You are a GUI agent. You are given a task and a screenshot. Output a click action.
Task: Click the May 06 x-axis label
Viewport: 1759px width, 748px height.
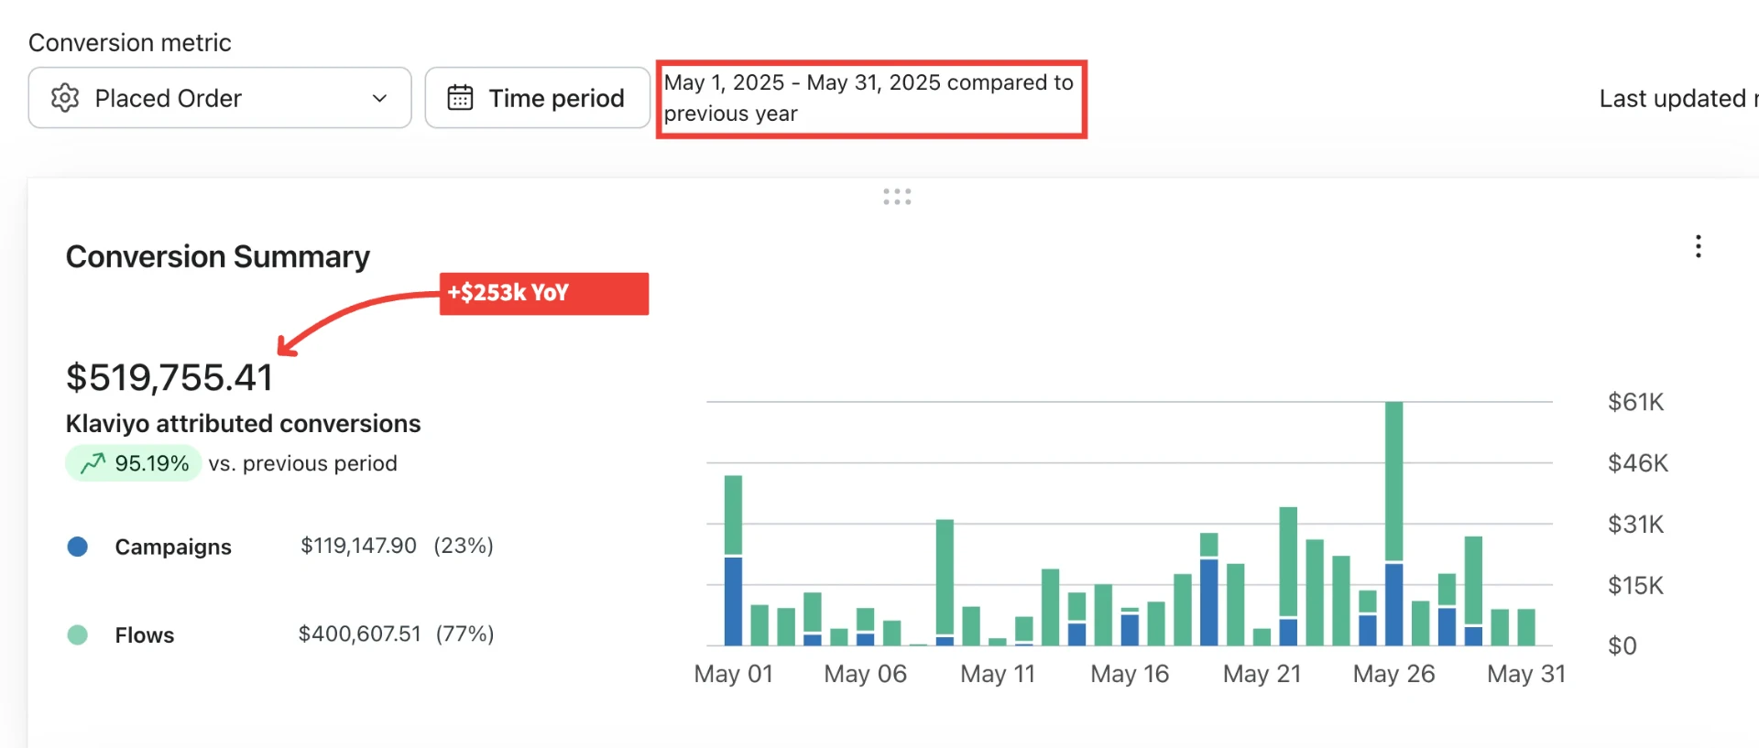click(x=866, y=674)
